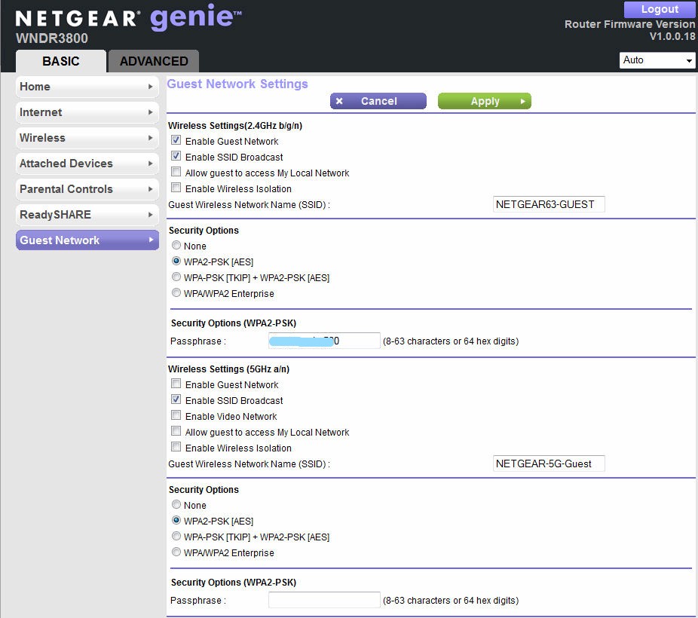698x618 pixels.
Task: Click the Parental Controls arrow icon
Action: [x=151, y=189]
